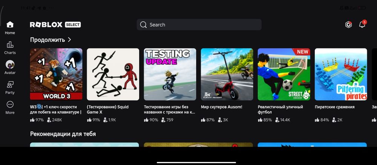The width and height of the screenshot is (377, 165).
Task: Click the 84% like rating
Action: click(x=322, y=120)
